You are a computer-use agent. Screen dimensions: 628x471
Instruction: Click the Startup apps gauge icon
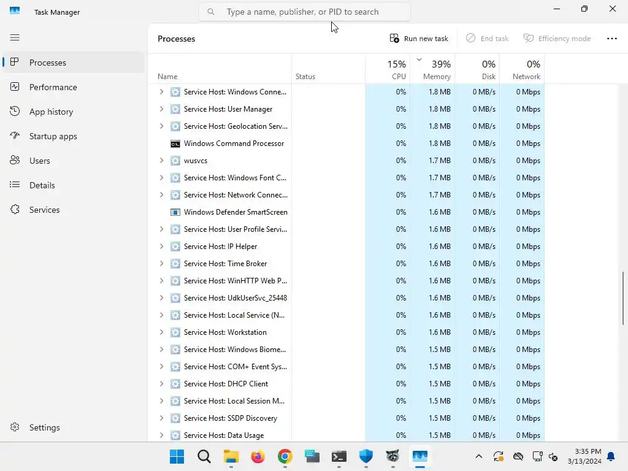(15, 136)
